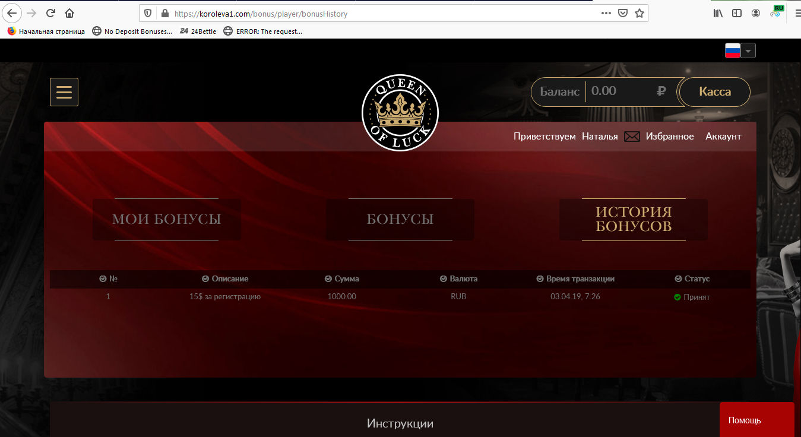
Task: Click the description '15$ за регистрацию'
Action: pos(225,296)
